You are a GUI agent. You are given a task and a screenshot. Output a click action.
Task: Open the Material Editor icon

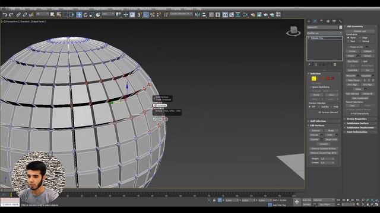pyautogui.click(x=253, y=15)
